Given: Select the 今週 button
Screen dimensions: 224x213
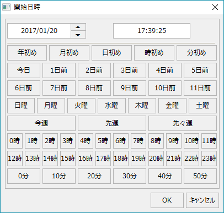Looking at the screenshot, I should (41, 123).
